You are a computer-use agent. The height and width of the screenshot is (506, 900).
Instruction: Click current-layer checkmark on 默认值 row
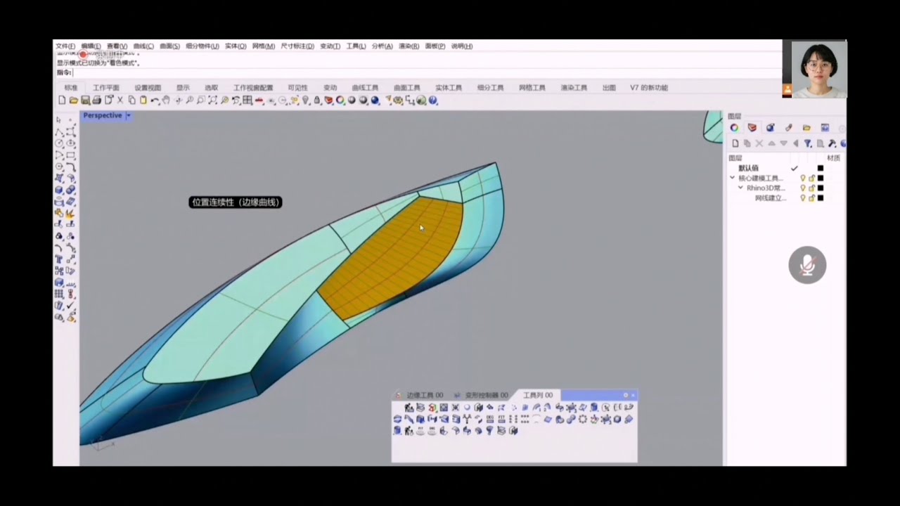click(795, 169)
